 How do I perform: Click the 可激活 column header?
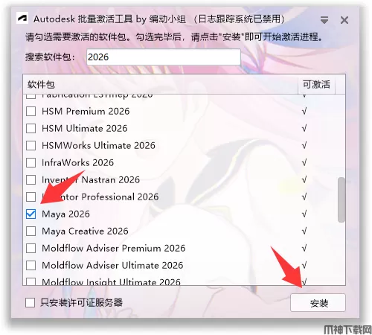click(316, 85)
